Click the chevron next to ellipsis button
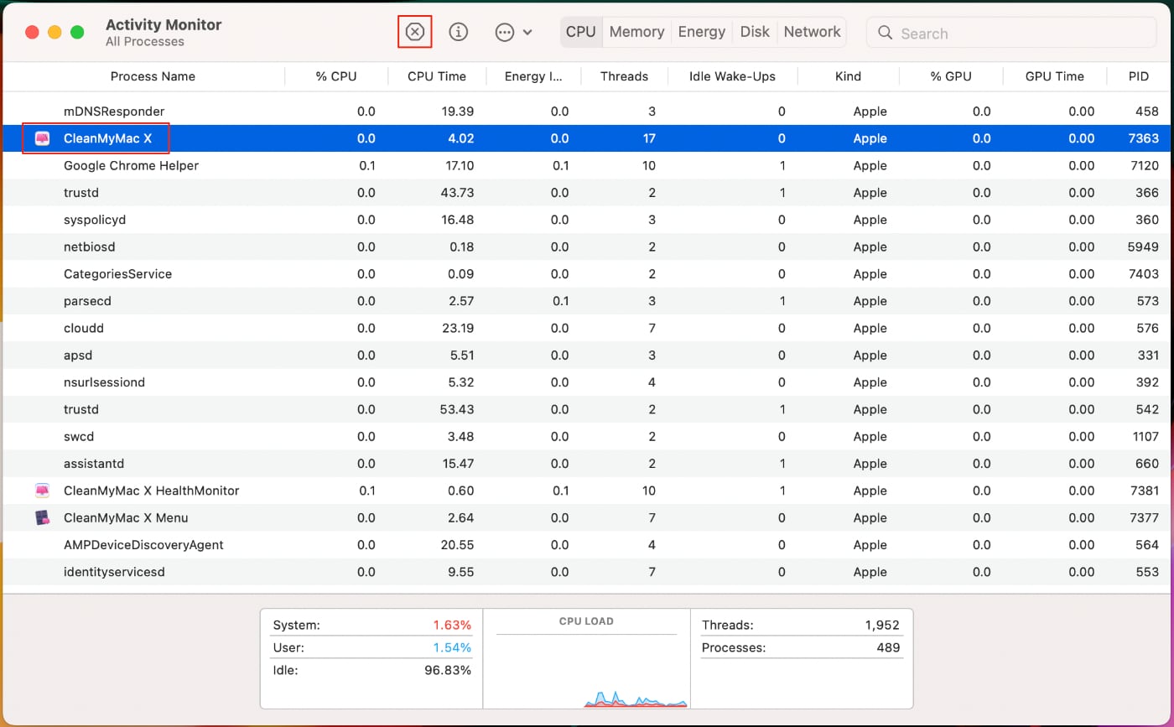The height and width of the screenshot is (727, 1174). (x=527, y=33)
